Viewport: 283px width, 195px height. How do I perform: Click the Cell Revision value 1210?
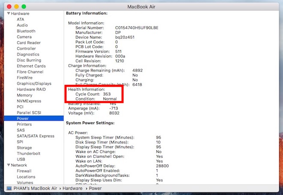click(x=120, y=61)
